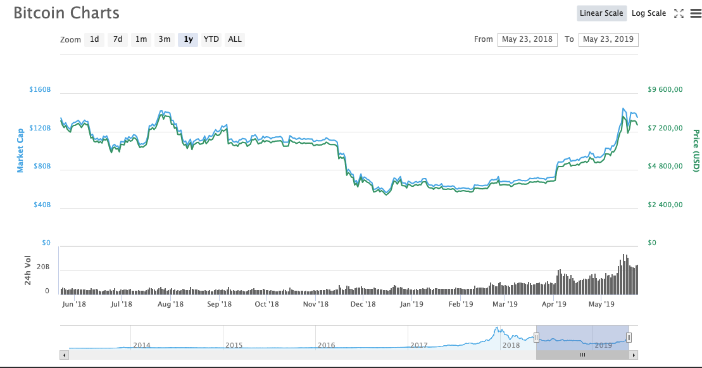Grab the navigator left range handle
Image resolution: width=702 pixels, height=368 pixels.
pyautogui.click(x=536, y=338)
